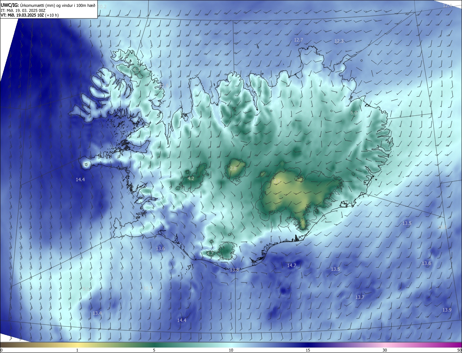Screen dimensions: 462x353
Task: Click the faint 9.1 value in the southwest ocean
Action: (x=86, y=288)
